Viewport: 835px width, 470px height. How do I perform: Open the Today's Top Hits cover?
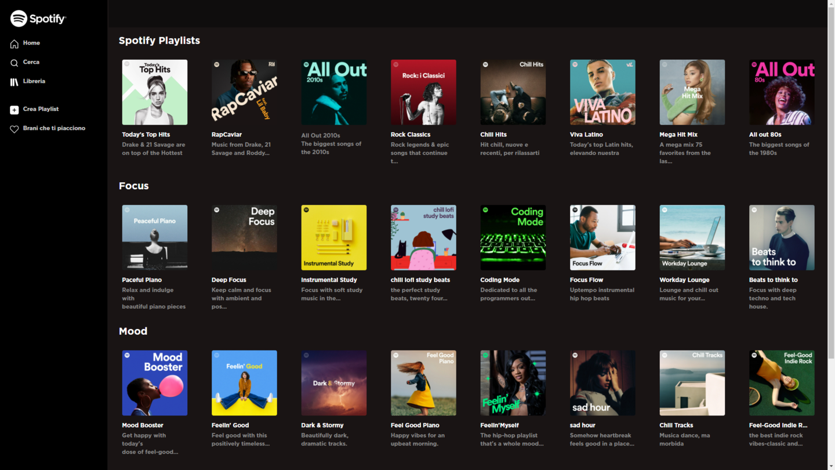pos(155,92)
